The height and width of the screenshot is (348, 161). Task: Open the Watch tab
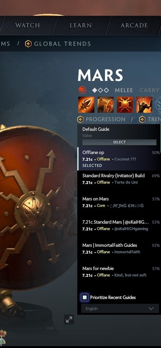pyautogui.click(x=27, y=25)
